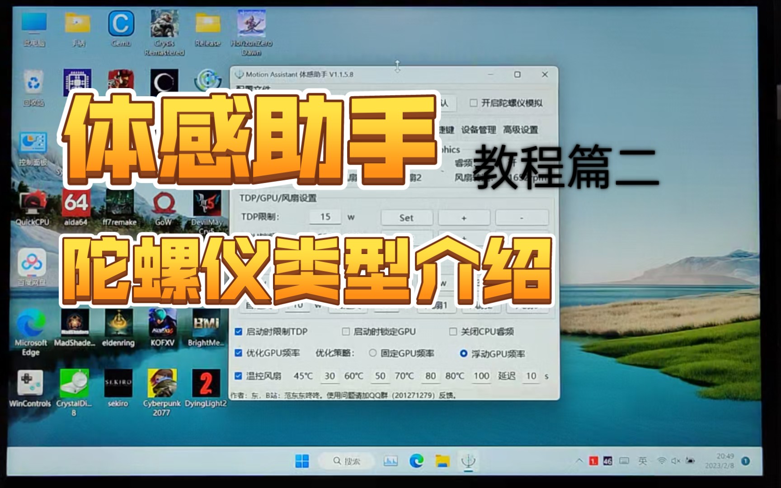This screenshot has height=488, width=781.
Task: Open the 回收站 recycle bin
Action: pos(34,88)
